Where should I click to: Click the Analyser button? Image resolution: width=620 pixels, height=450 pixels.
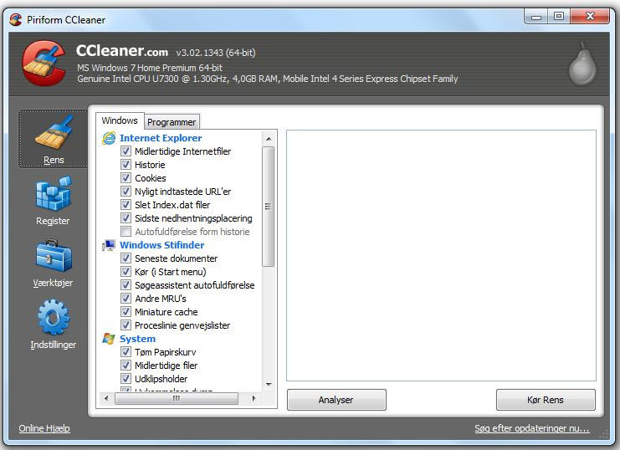click(x=336, y=400)
